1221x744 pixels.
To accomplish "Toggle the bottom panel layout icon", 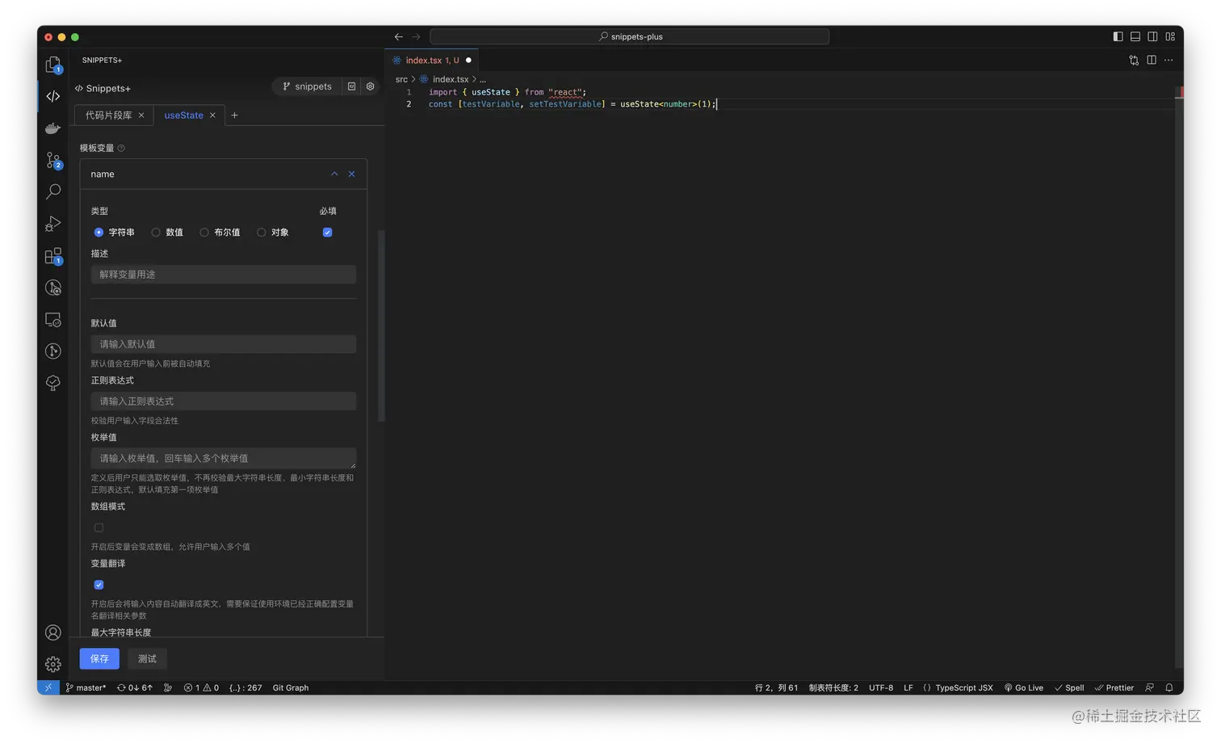I will pos(1135,36).
